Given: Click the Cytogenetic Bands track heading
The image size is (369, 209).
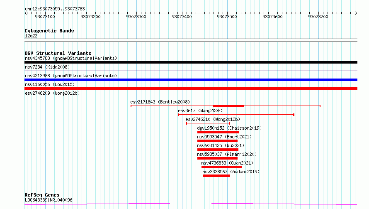Looking at the screenshot, I should coord(49,31).
